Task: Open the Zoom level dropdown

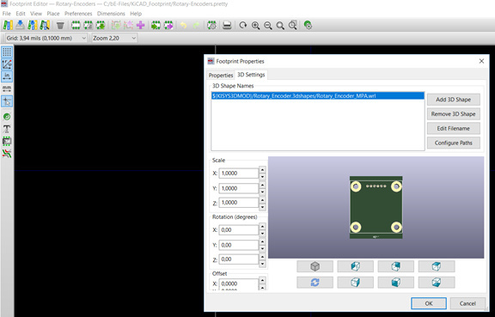Action: [x=114, y=38]
